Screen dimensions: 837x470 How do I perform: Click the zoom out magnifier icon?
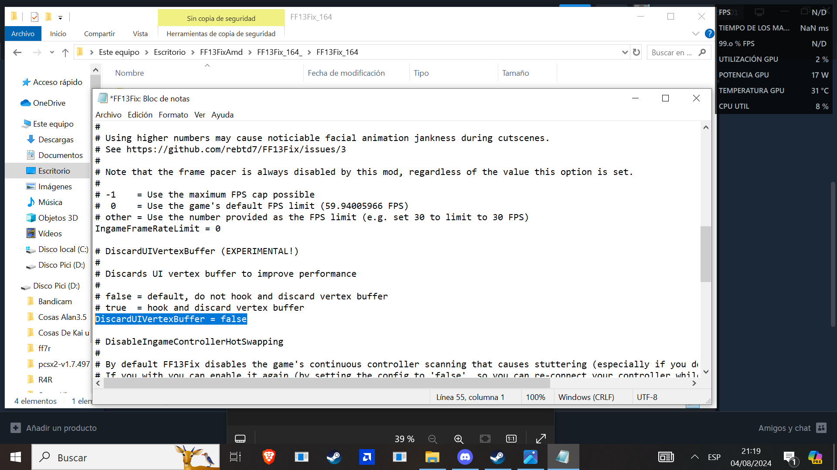[x=432, y=439]
